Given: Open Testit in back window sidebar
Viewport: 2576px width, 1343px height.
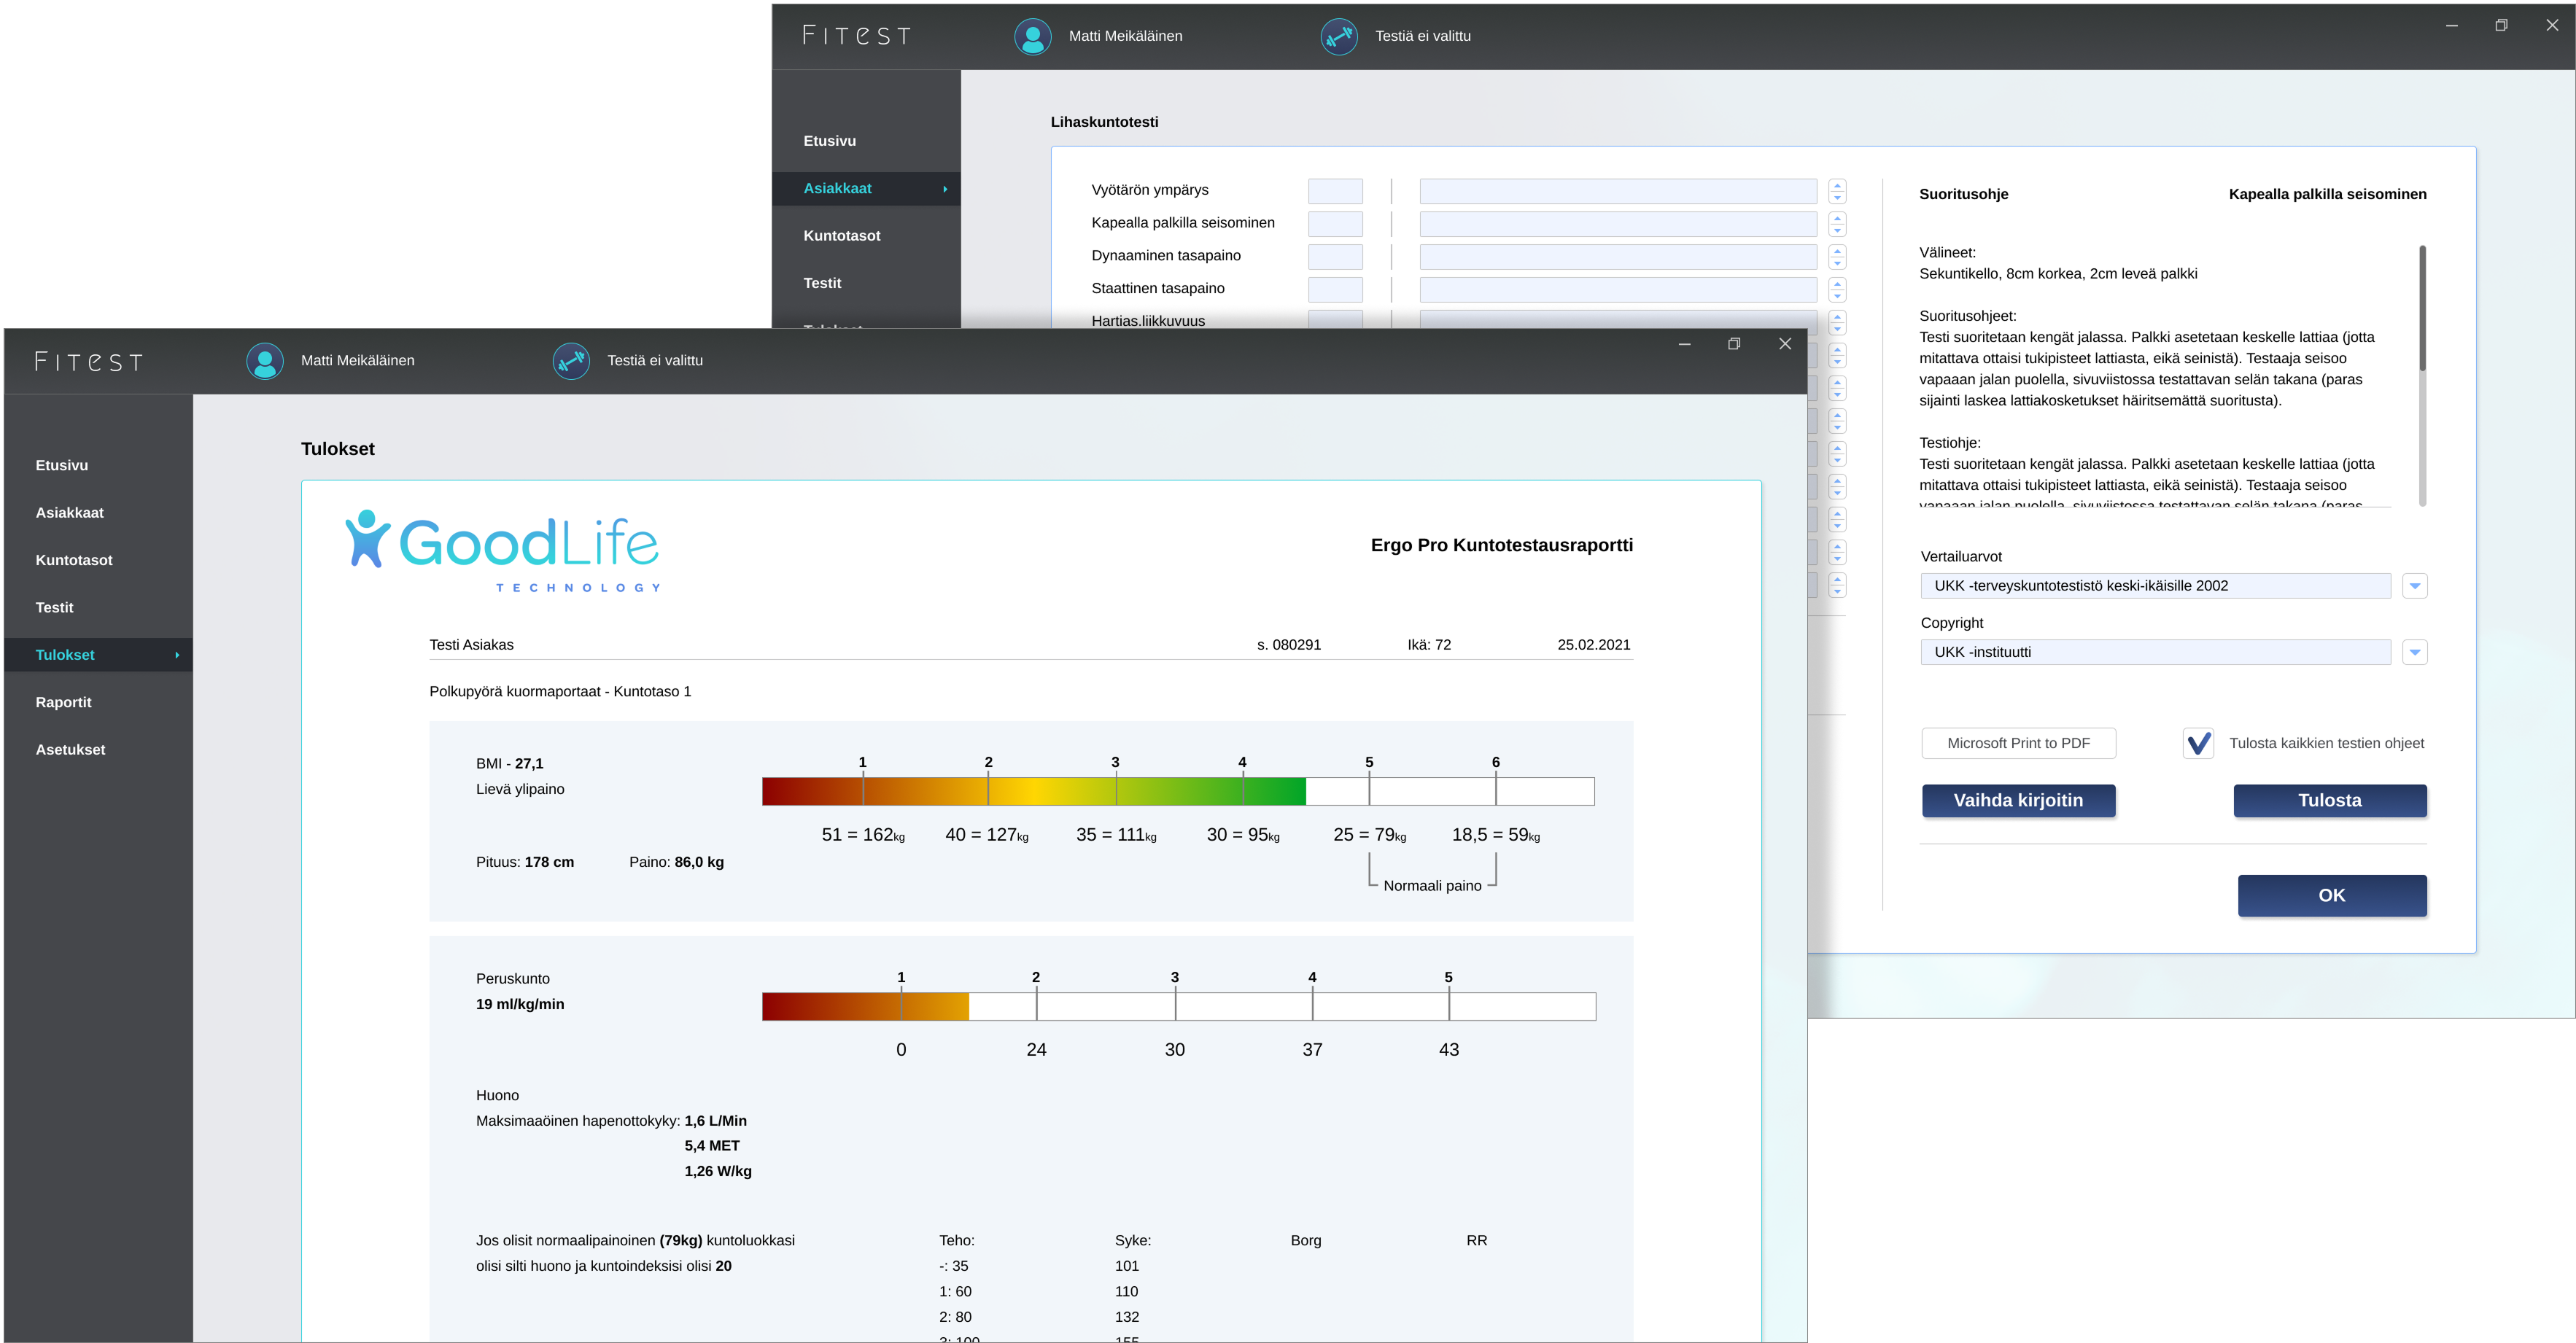Looking at the screenshot, I should [823, 284].
